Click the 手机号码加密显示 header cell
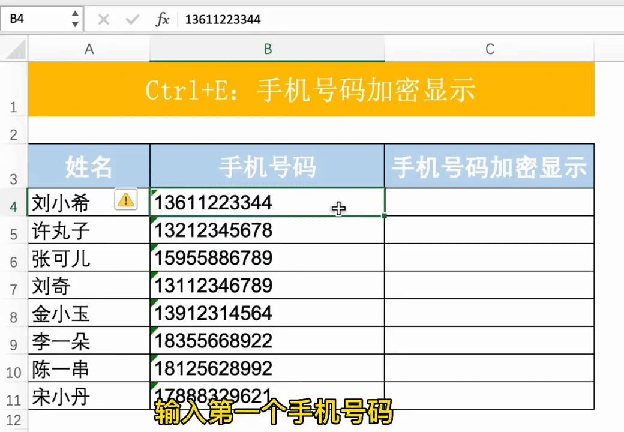Image resolution: width=624 pixels, height=432 pixels. point(490,166)
